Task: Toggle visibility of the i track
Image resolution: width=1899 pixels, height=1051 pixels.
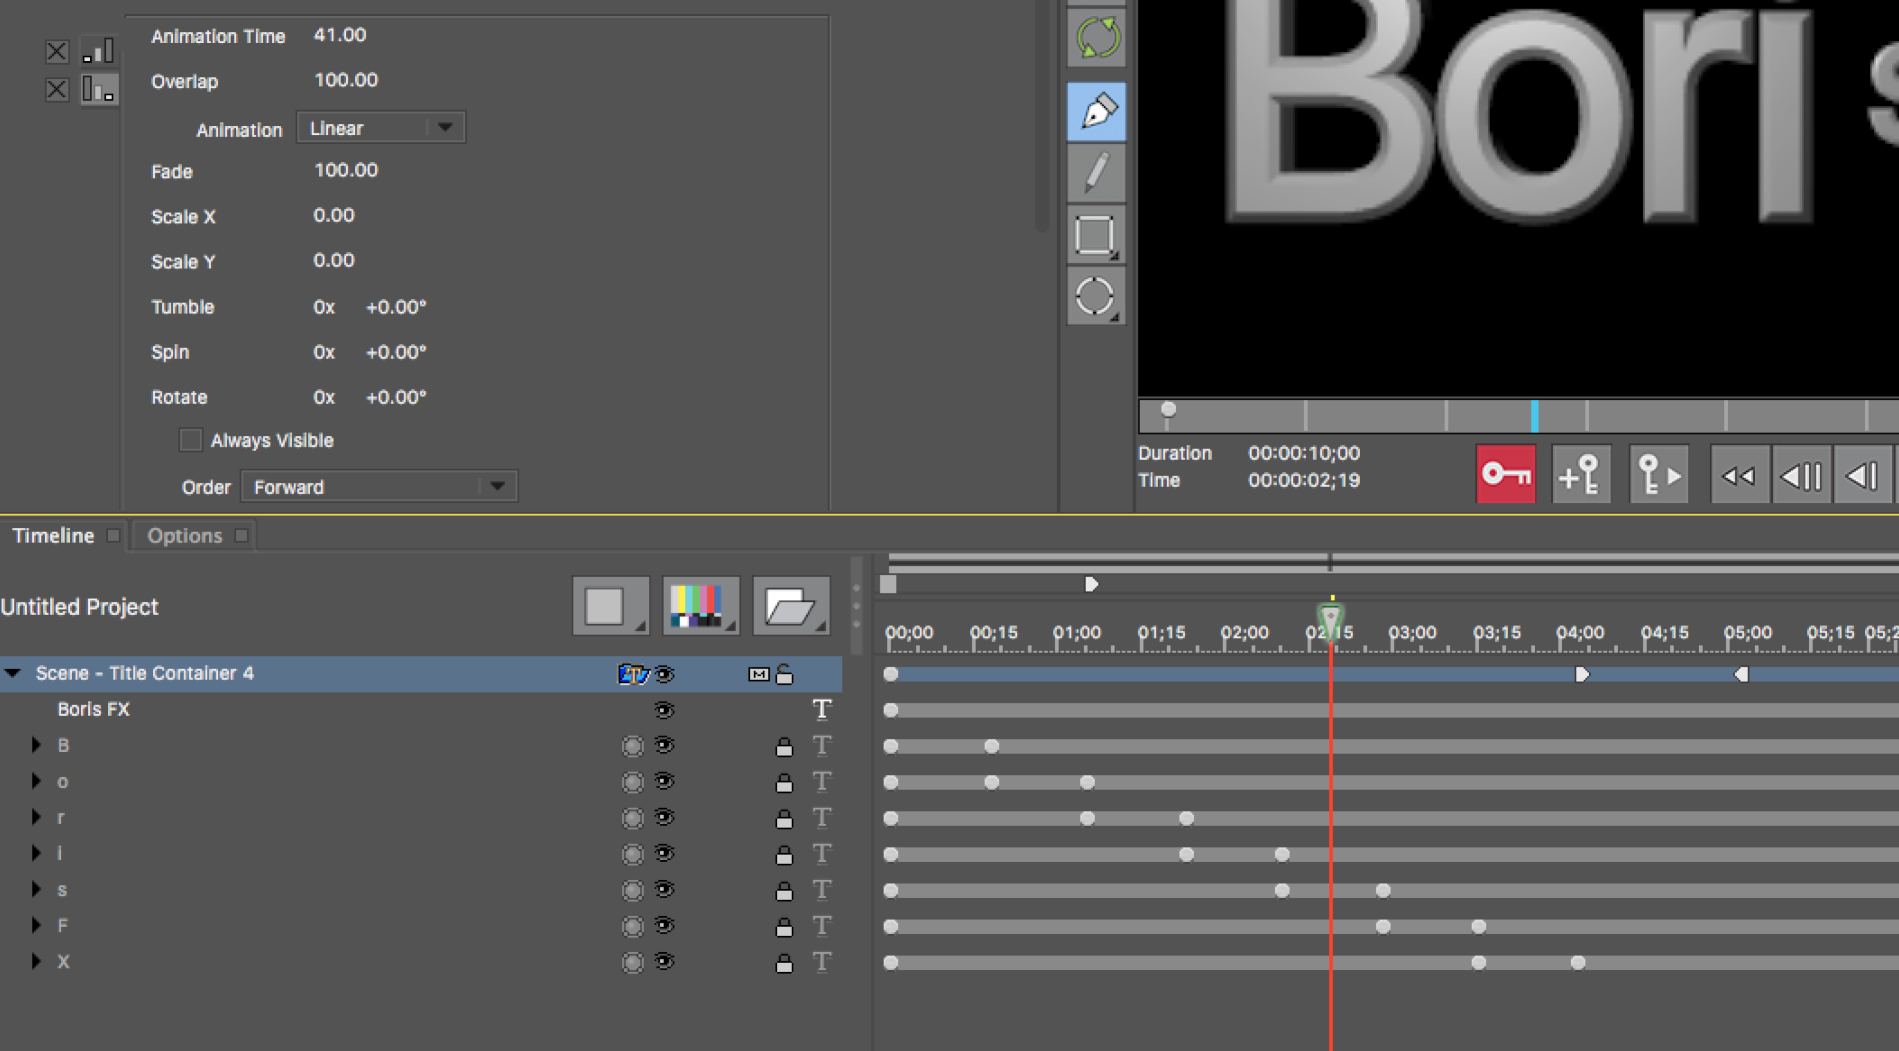Action: click(664, 854)
